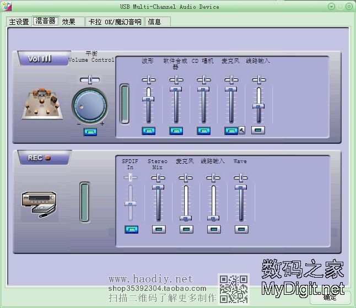Viewport: 356px width, 308px height.
Task: Click the master volume knob
Action: [90, 104]
